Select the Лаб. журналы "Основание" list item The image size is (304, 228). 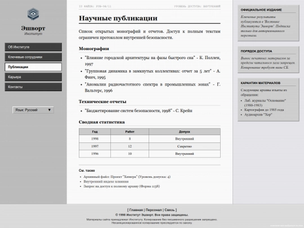265,103
